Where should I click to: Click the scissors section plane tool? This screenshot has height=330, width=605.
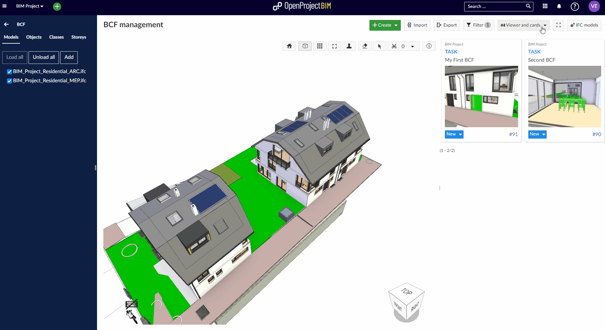click(394, 46)
